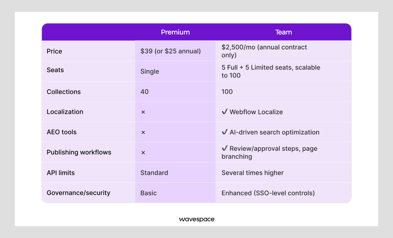The height and width of the screenshot is (238, 393).
Task: Select the Collections row label
Action: 64,92
